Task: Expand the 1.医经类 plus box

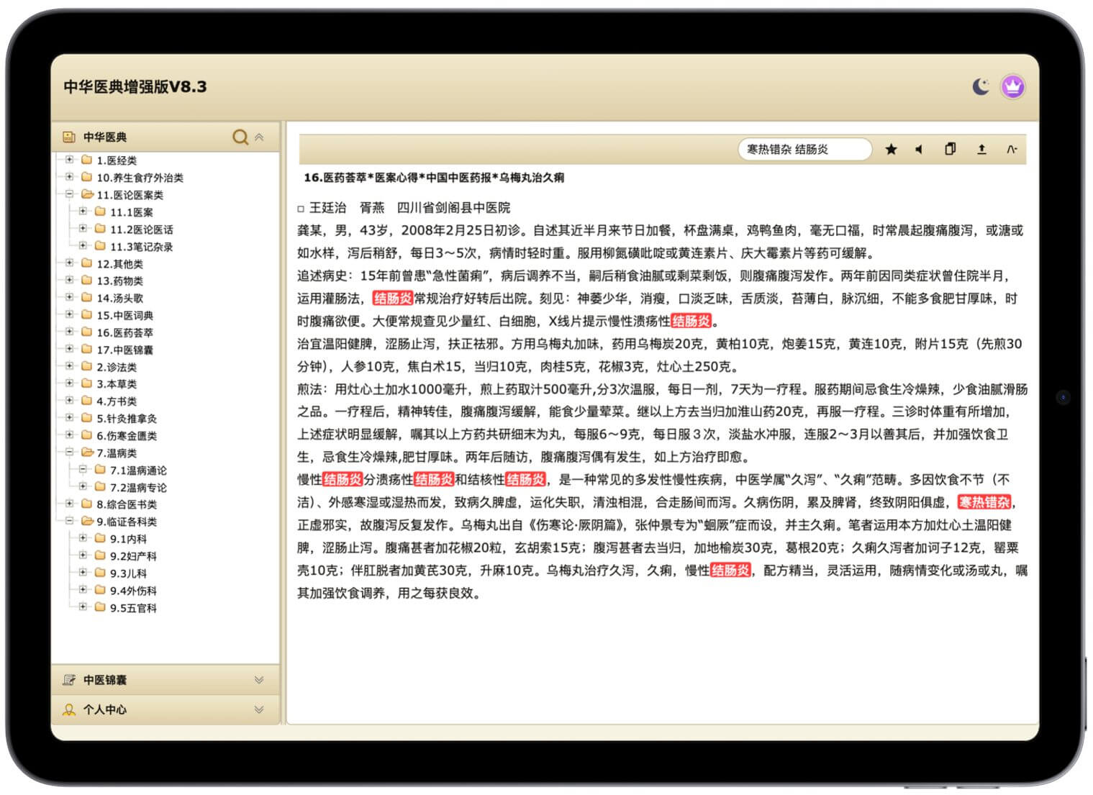Action: 70,160
